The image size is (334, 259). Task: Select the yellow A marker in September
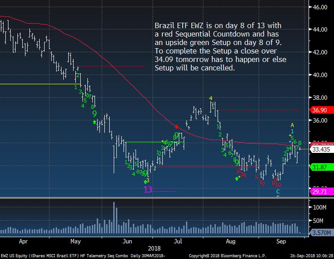(292, 125)
